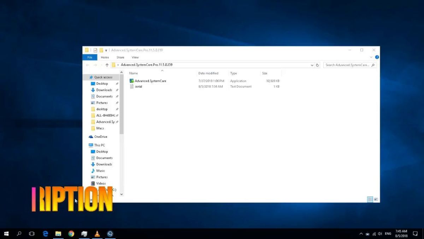Open the Advanced.SystemCare application file
Viewport: 424px width, 239px height.
click(x=150, y=81)
